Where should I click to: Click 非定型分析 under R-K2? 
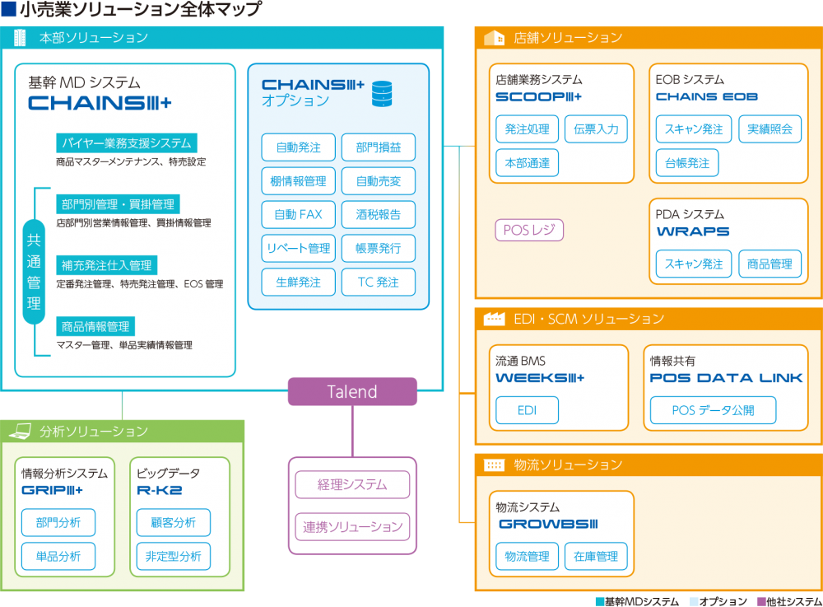tap(173, 556)
